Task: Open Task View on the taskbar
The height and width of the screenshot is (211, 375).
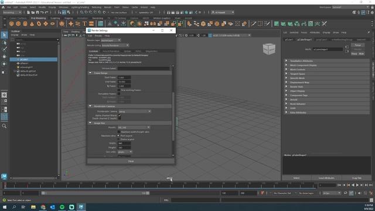Action: click(x=23, y=207)
